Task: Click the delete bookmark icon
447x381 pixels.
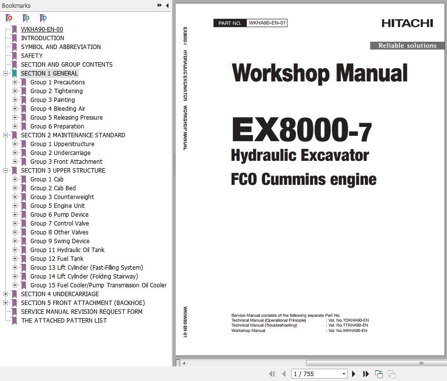Action: 9,18
